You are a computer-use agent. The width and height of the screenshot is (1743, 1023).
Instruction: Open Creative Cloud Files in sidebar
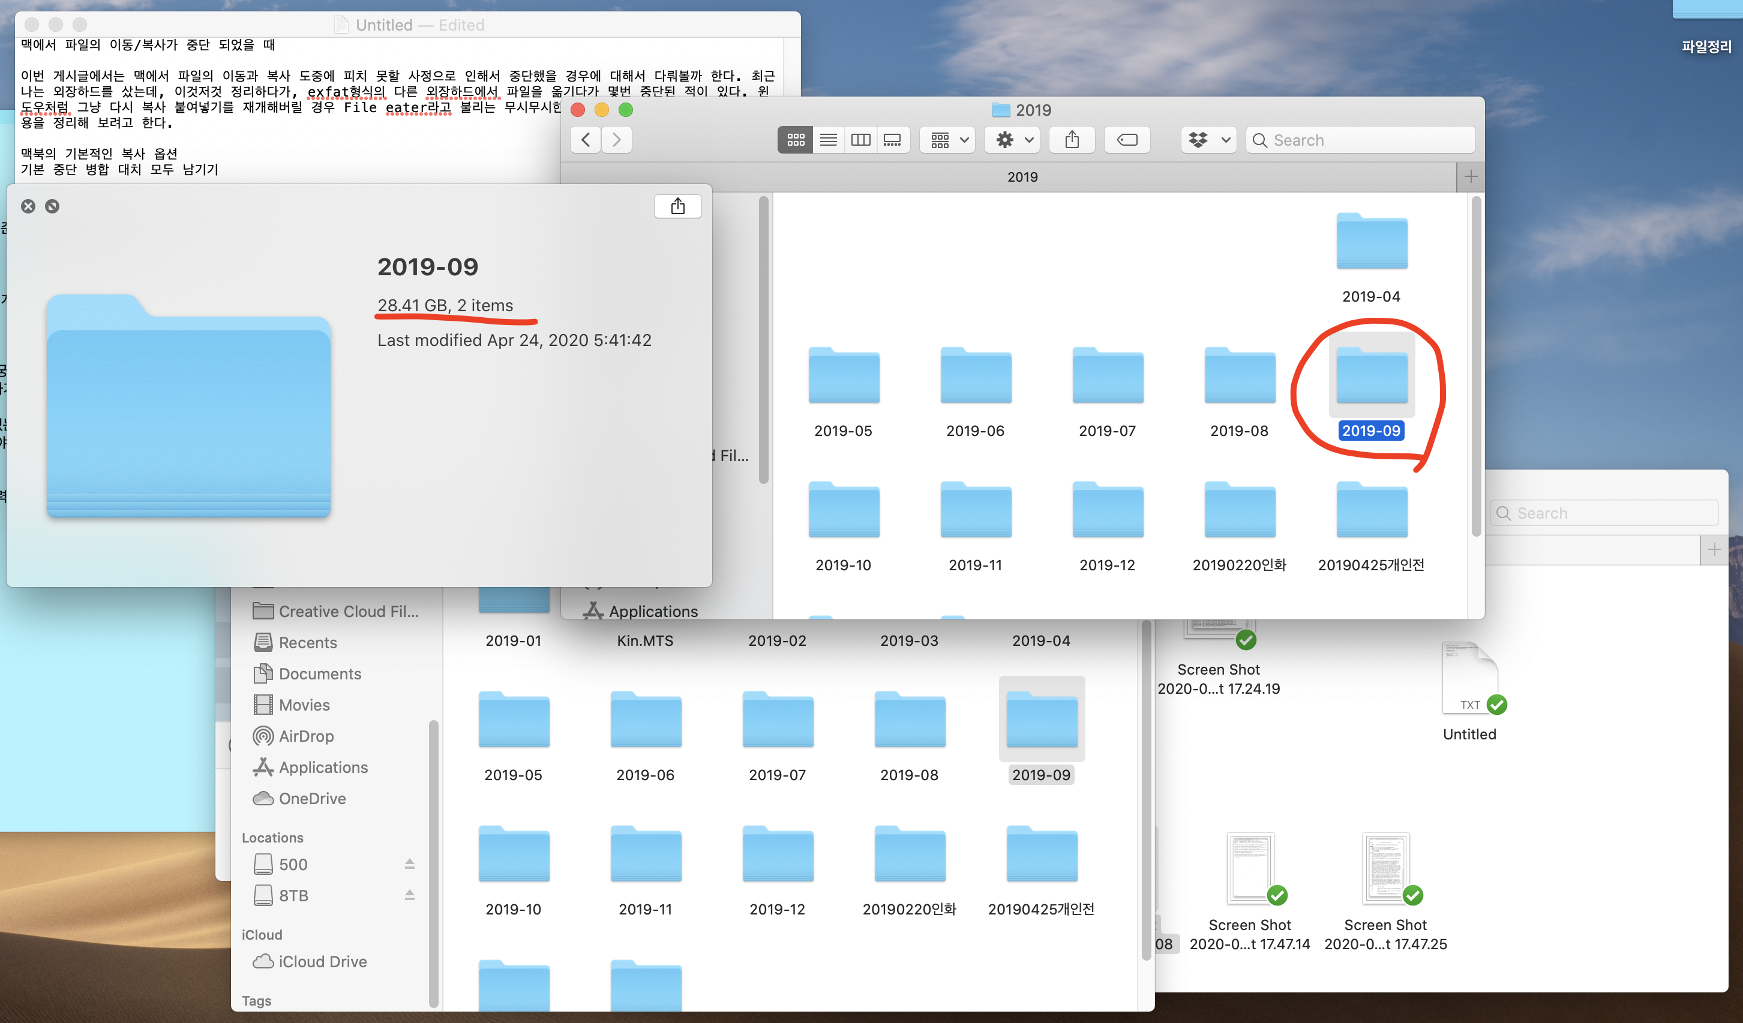336,611
